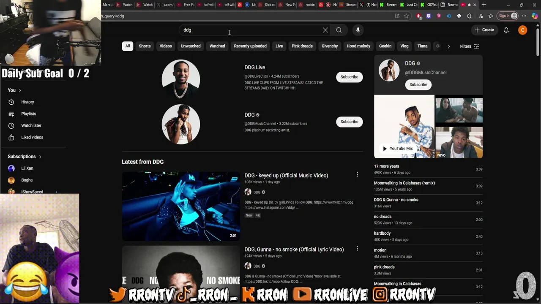Viewport: 541px width, 304px height.
Task: Open the Filters panel
Action: tap(469, 46)
